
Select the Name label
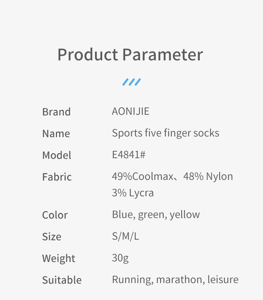(56, 133)
